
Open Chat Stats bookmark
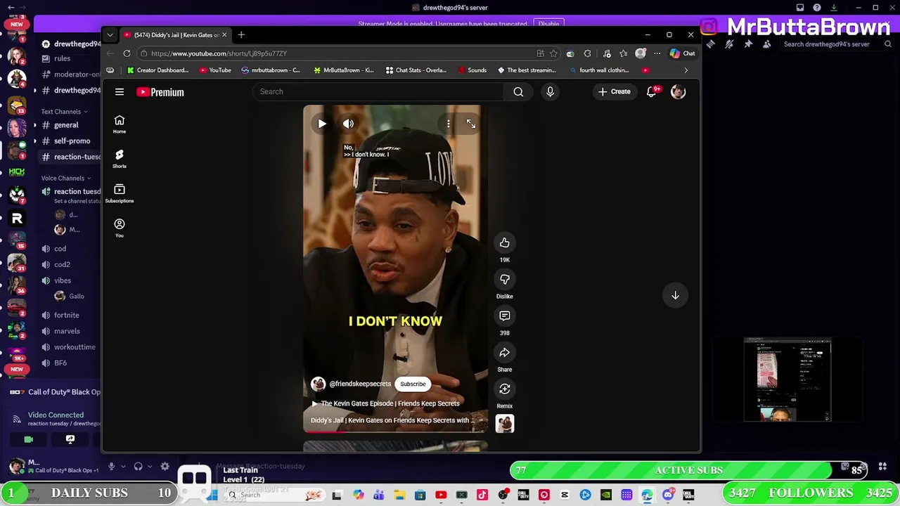point(416,70)
